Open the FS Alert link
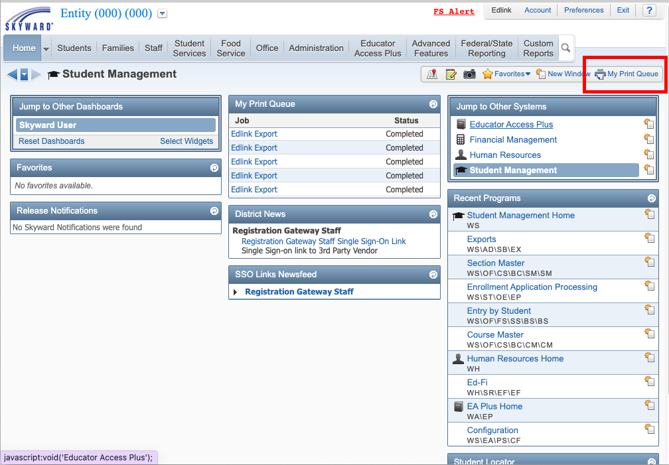 pyautogui.click(x=454, y=11)
